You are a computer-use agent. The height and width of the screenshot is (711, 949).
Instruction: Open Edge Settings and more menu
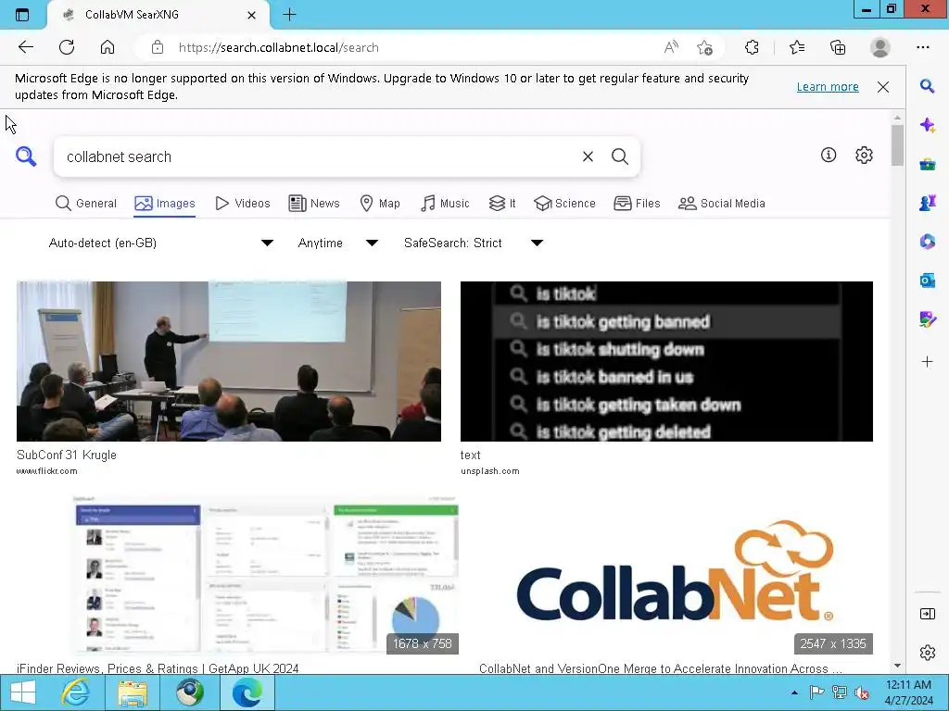(922, 47)
